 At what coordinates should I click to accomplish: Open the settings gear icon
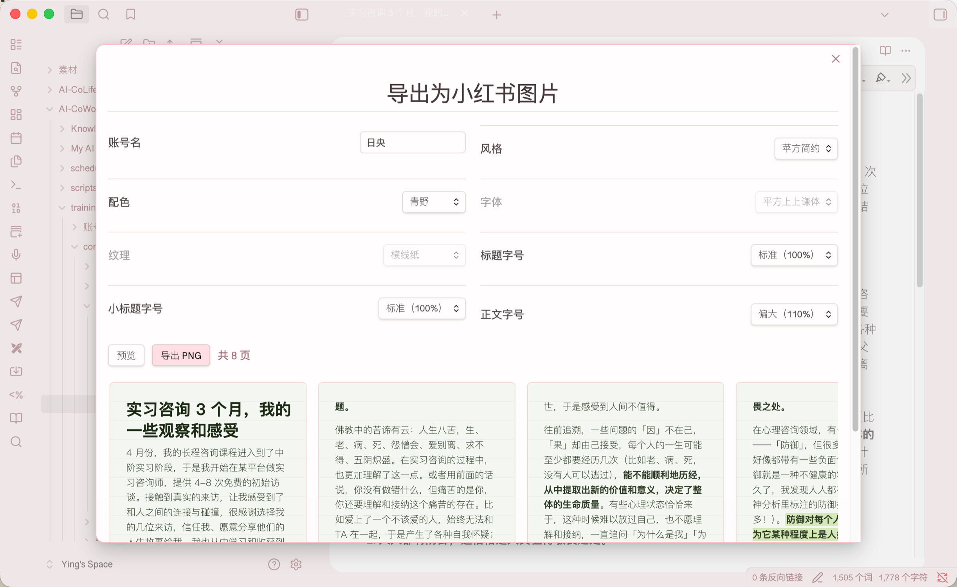[296, 564]
